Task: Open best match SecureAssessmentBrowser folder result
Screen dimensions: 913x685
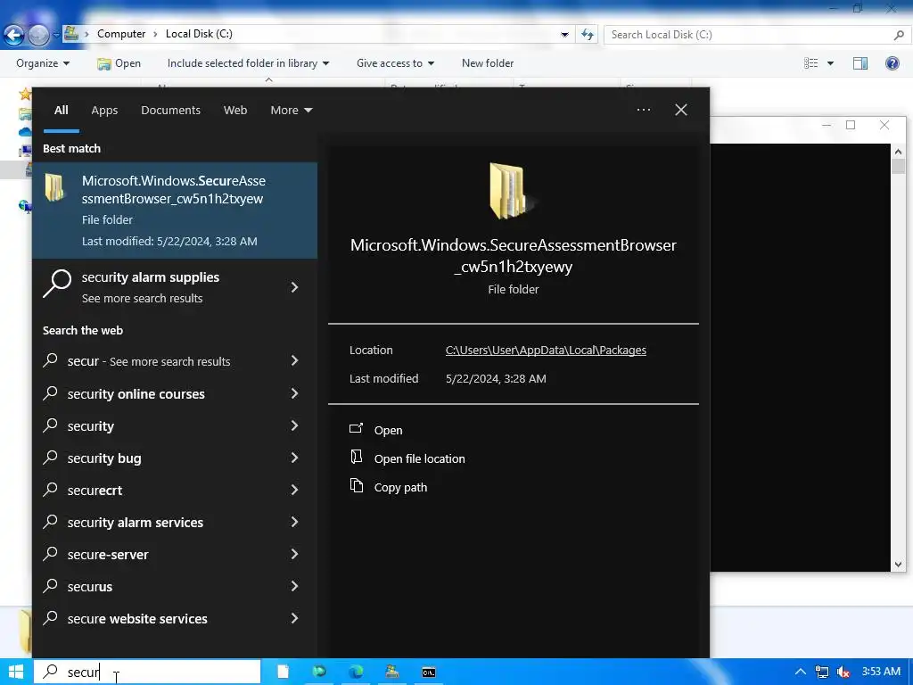Action: [x=175, y=210]
